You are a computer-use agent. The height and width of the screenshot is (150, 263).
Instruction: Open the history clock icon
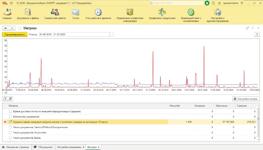(x=213, y=3)
